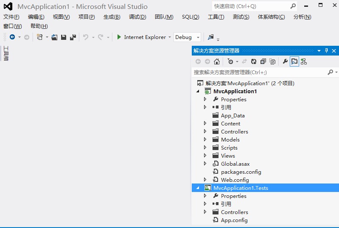Viewport: 339px width, 228px height.
Task: Click the magnifier in Quick Launch box
Action: (293, 6)
